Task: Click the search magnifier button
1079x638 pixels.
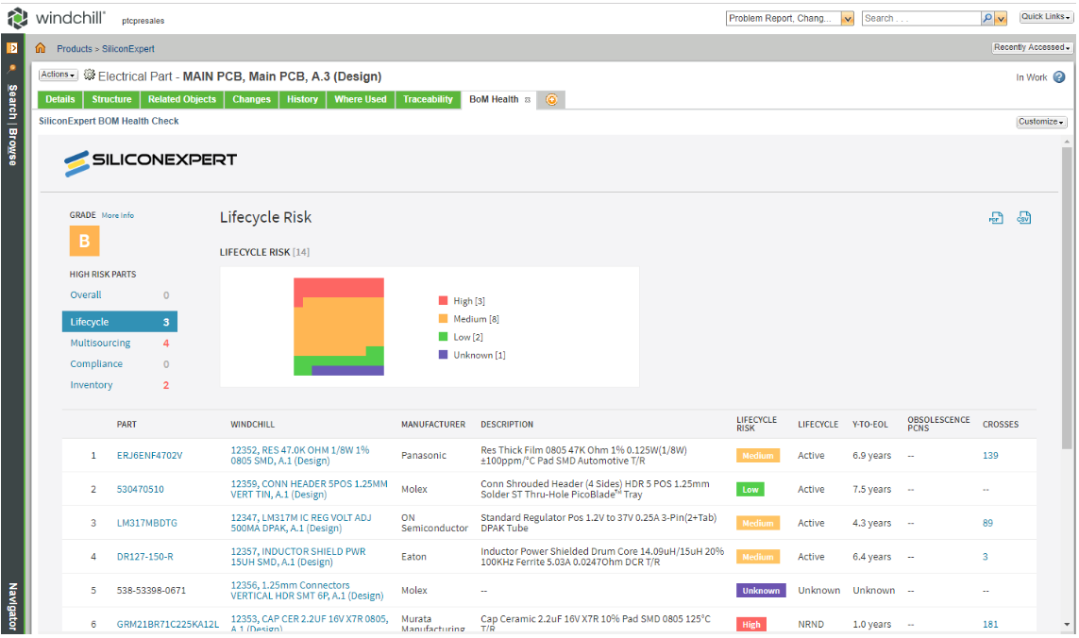Action: point(987,19)
